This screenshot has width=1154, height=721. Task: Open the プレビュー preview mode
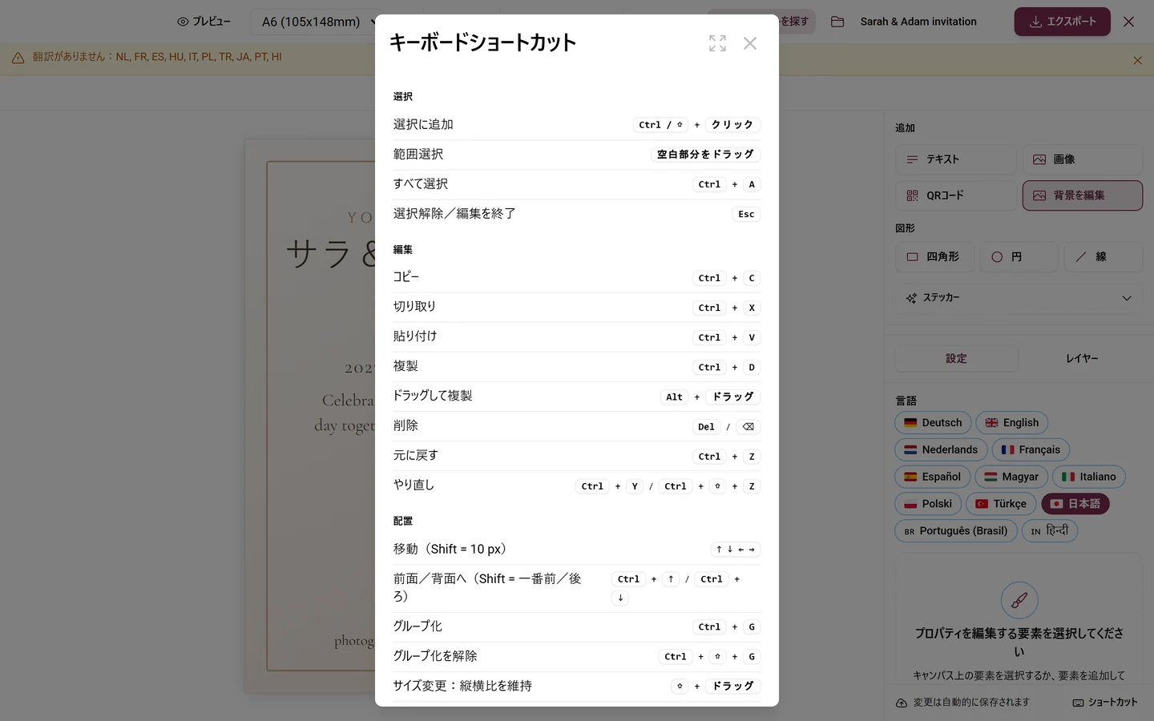(x=204, y=22)
